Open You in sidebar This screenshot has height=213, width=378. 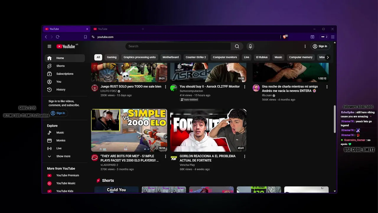(65, 82)
